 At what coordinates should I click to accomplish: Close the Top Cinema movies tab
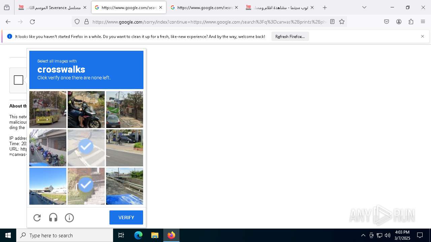(x=312, y=7)
